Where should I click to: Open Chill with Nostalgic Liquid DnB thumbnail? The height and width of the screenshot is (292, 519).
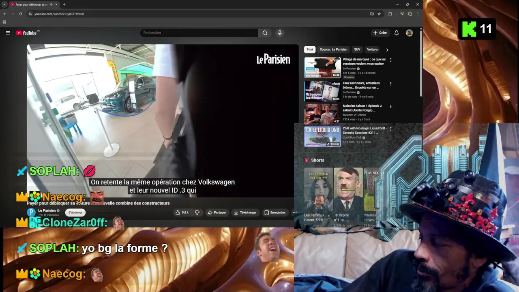pyautogui.click(x=322, y=136)
